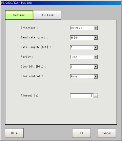Switch to the Setting tab
Image resolution: width=122 pixels, height=141 pixels.
pyautogui.click(x=19, y=15)
